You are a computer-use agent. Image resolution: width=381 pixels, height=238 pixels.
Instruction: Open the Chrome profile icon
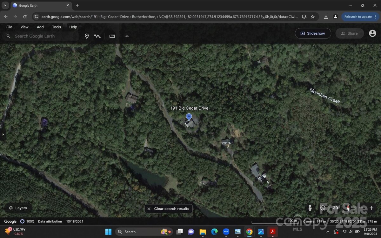[335, 17]
